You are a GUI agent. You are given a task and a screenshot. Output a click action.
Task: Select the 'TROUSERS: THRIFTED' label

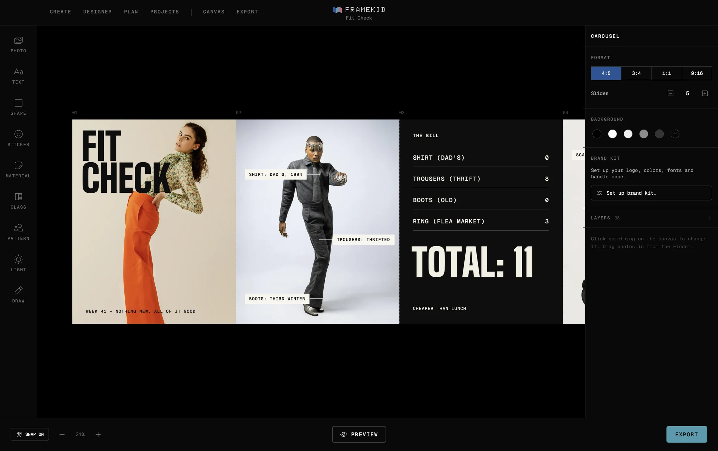point(363,240)
